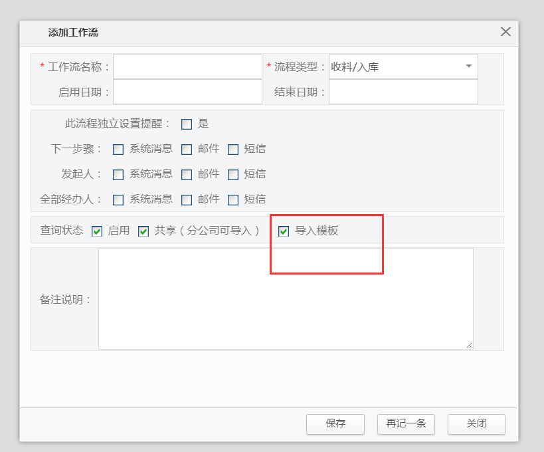The height and width of the screenshot is (452, 544).
Task: Uncheck 共享(分公司可导入) checkbox
Action: coord(143,231)
